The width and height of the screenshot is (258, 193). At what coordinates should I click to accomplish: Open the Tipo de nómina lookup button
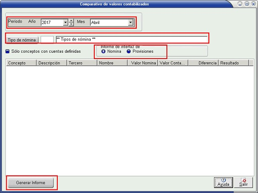(22, 40)
